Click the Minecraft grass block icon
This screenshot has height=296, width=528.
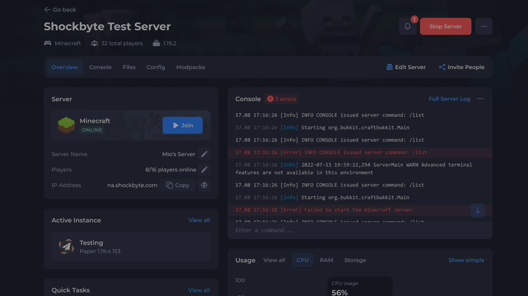pos(66,125)
